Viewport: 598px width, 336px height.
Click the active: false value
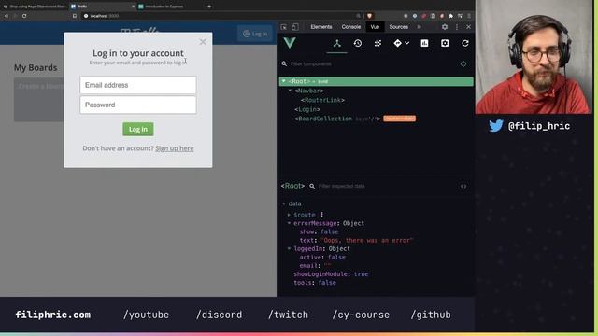pos(336,258)
